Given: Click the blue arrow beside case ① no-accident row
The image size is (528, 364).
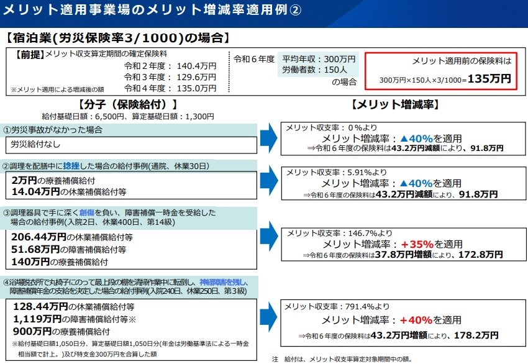Looking at the screenshot, I should click(x=268, y=138).
